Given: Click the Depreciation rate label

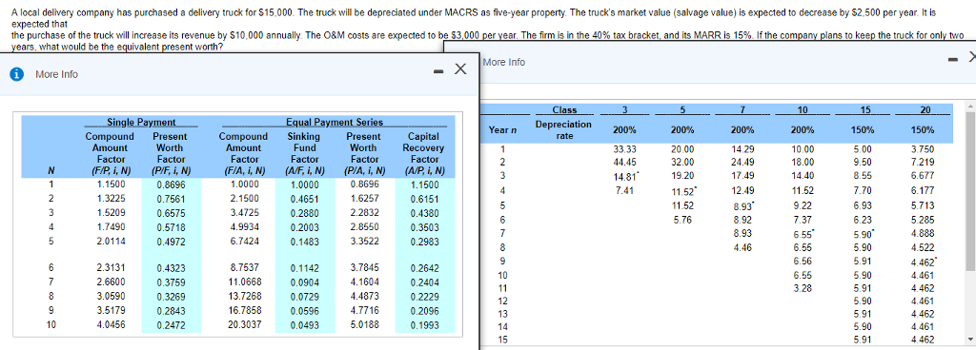Looking at the screenshot, I should 564,129.
